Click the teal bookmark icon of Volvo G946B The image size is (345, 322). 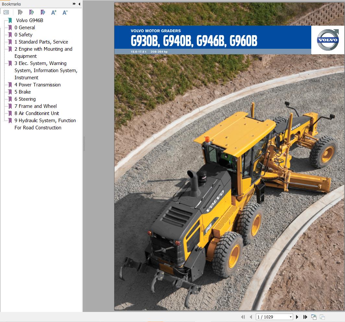pyautogui.click(x=10, y=20)
